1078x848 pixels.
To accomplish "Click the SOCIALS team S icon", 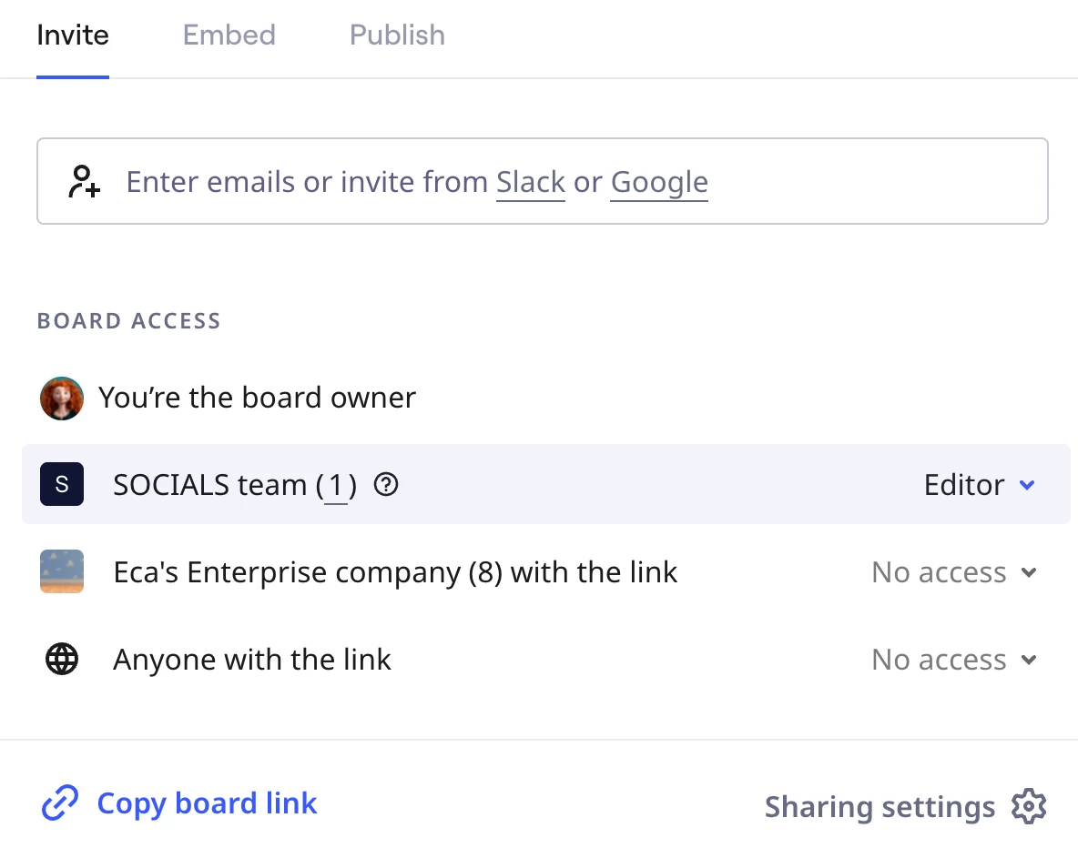I will coord(62,484).
